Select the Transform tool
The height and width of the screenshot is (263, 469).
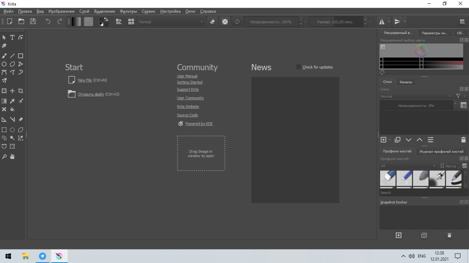point(4,91)
